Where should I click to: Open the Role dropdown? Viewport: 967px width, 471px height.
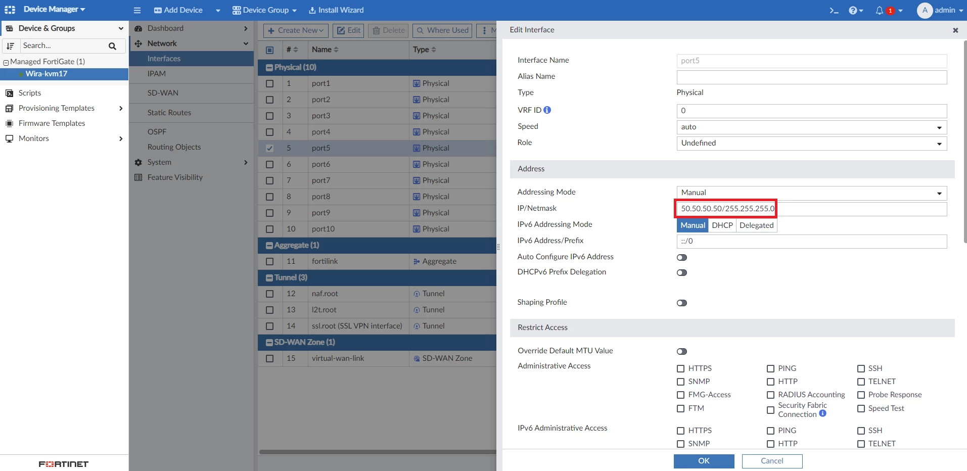(x=812, y=144)
